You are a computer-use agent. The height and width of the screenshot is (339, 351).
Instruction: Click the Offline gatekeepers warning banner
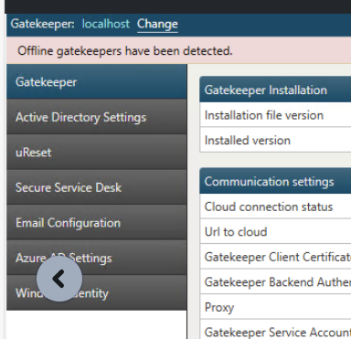pos(179,50)
